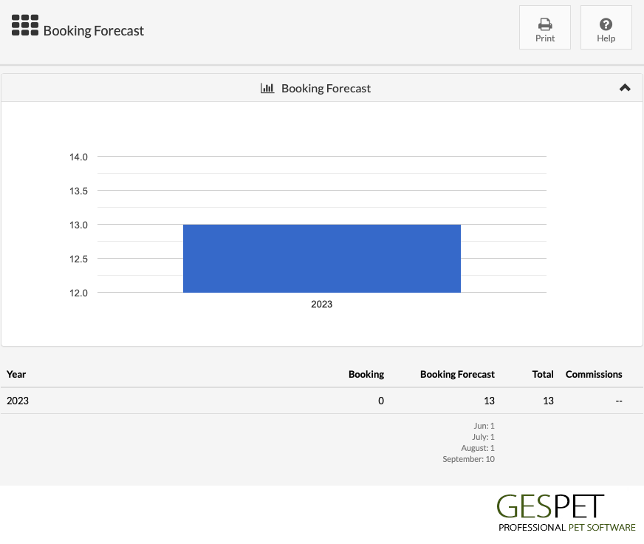Collapse the Booking Forecast panel with chevron
644x544 pixels.
coord(625,87)
